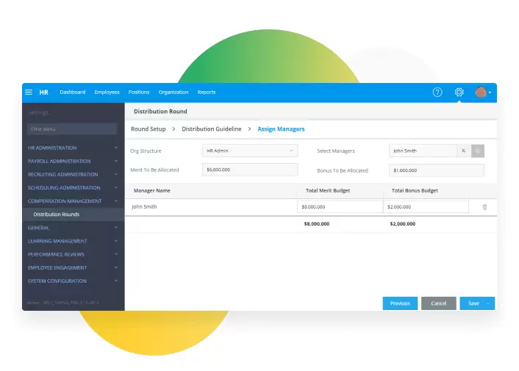Expand Employee Engagement section
Viewport: 519px width, 371px height.
(x=73, y=267)
